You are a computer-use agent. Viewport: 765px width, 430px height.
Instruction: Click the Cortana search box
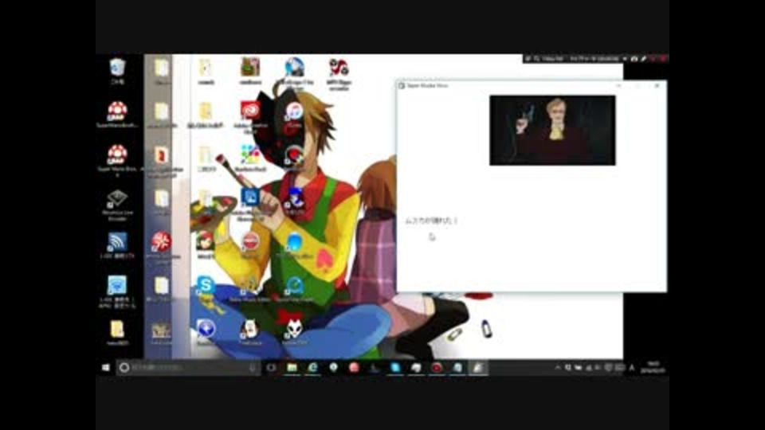[188, 367]
